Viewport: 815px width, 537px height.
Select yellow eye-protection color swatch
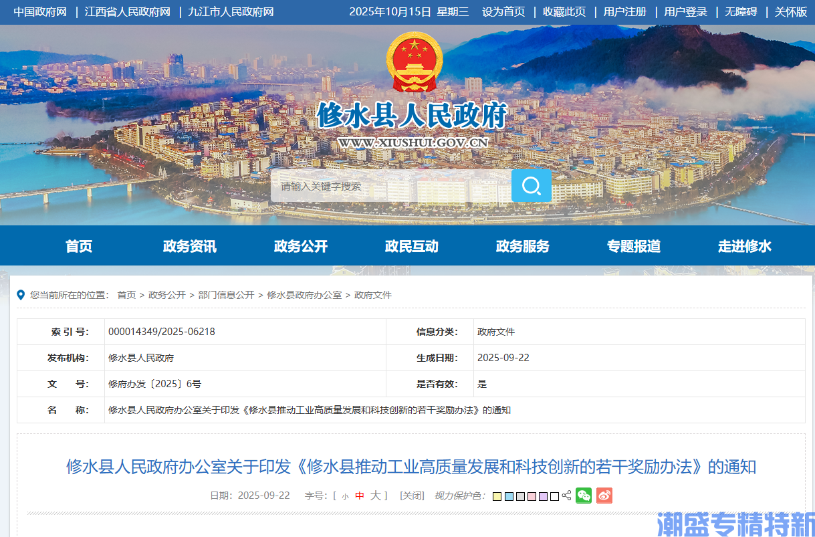pyautogui.click(x=497, y=496)
